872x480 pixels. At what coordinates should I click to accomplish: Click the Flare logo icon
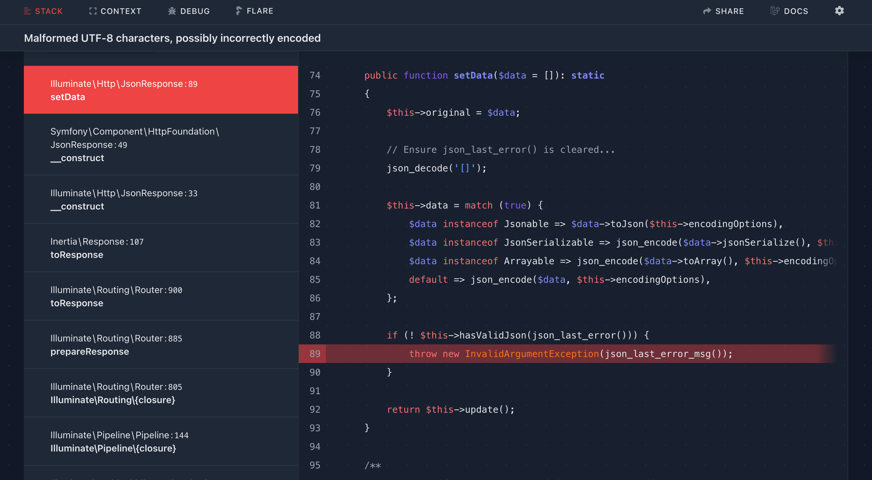239,11
